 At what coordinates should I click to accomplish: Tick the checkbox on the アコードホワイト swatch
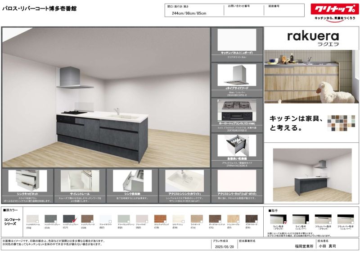[110, 222]
